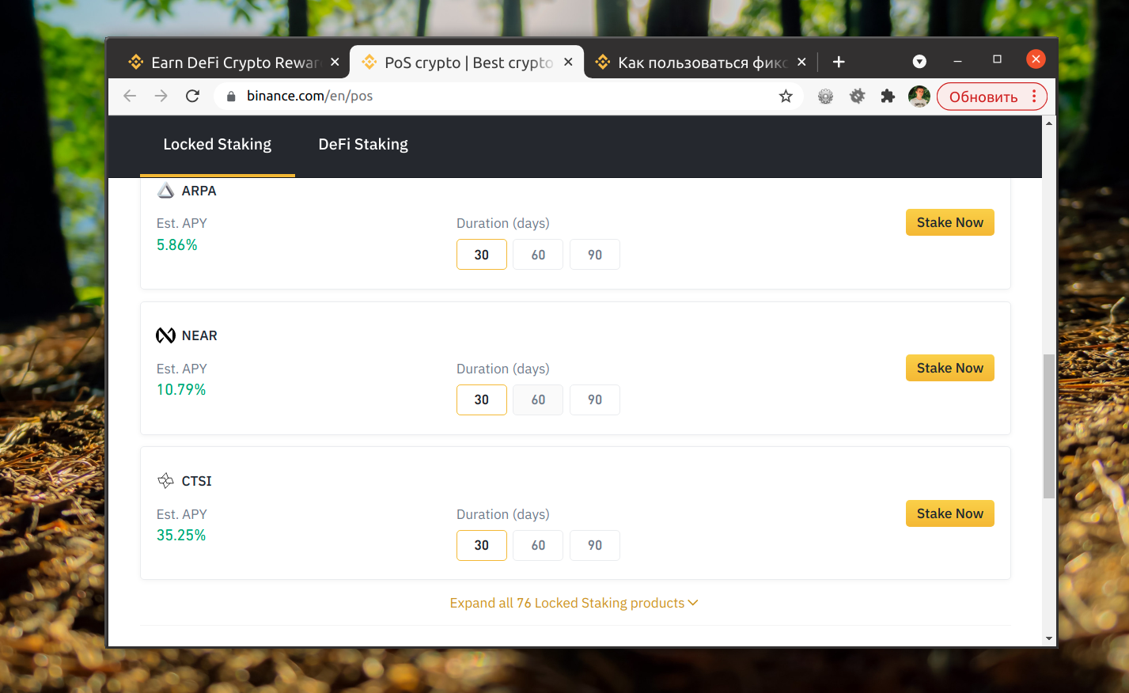Open the tab search dropdown arrow
This screenshot has width=1129, height=693.
coord(919,62)
